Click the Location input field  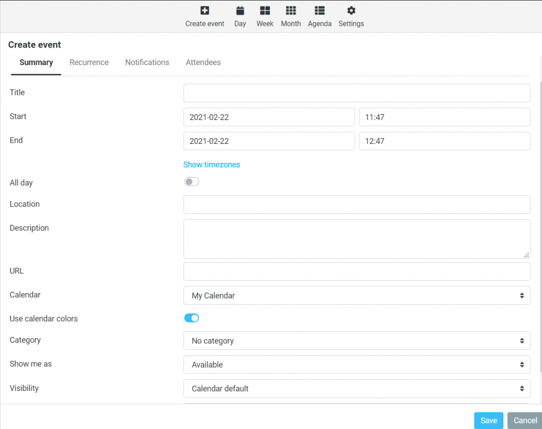(357, 205)
